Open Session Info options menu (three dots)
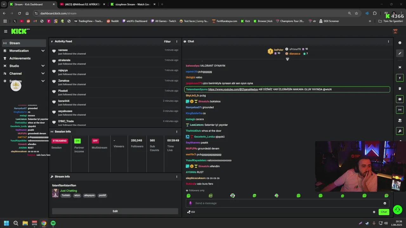406x228 pixels. 177,132
